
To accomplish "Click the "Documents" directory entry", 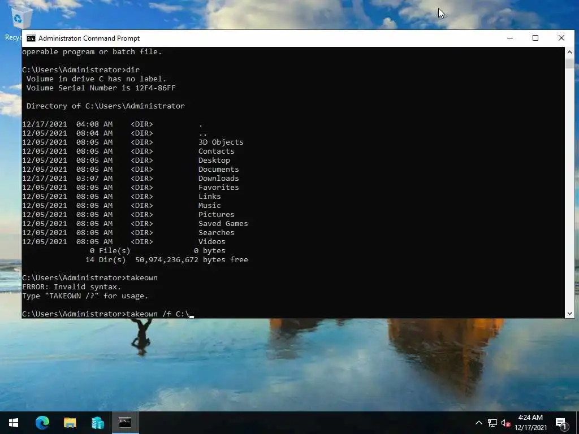I will pos(219,170).
